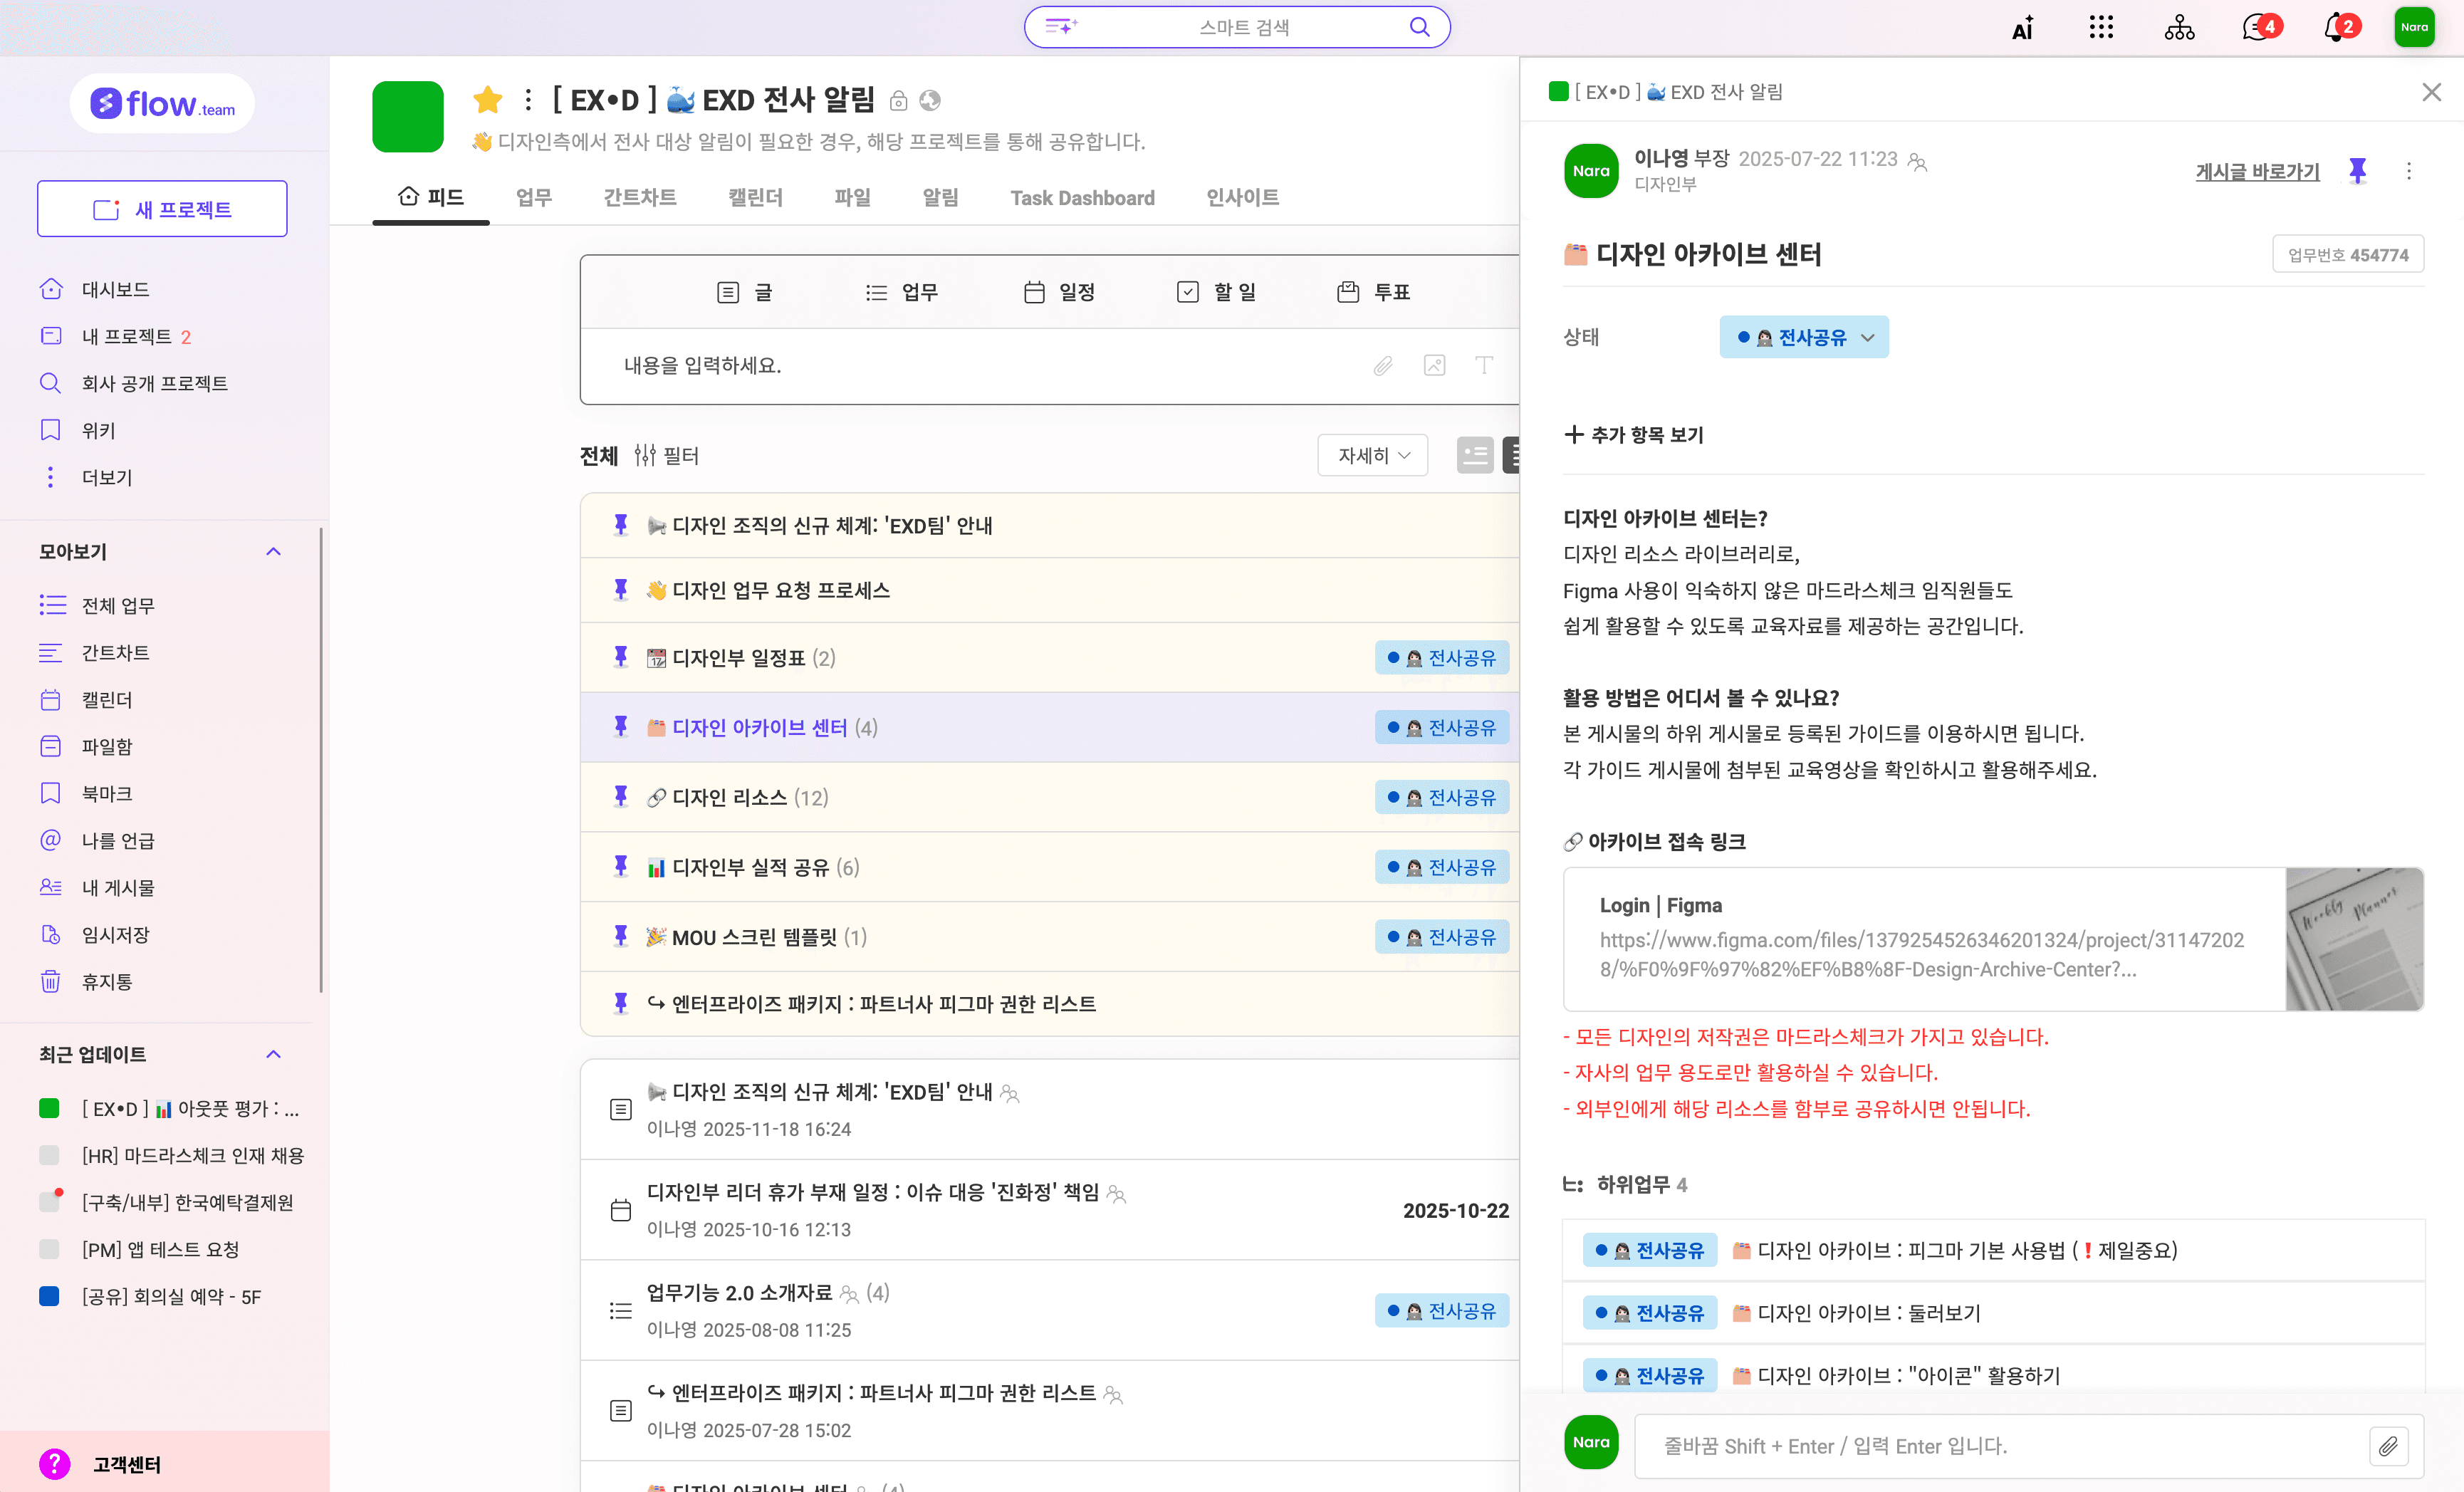Screen dimensions: 2464x1492
Task: Open the apps grid icon in top bar
Action: pyautogui.click(x=2101, y=28)
